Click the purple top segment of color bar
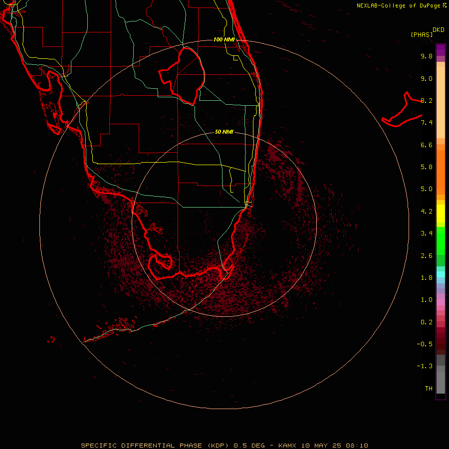 tap(441, 50)
